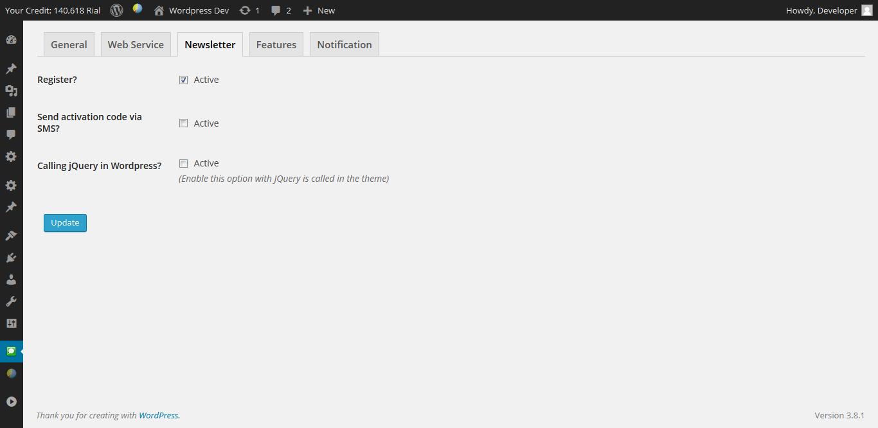Open Users person icon in sidebar
This screenshot has height=428, width=878.
point(11,280)
